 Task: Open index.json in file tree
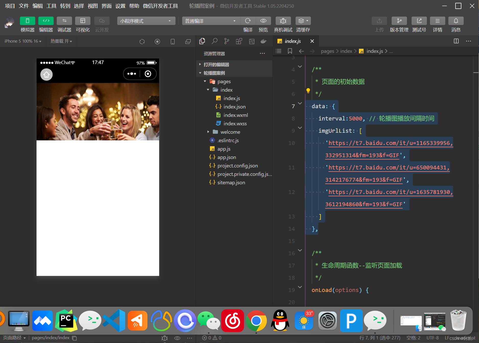(235, 107)
